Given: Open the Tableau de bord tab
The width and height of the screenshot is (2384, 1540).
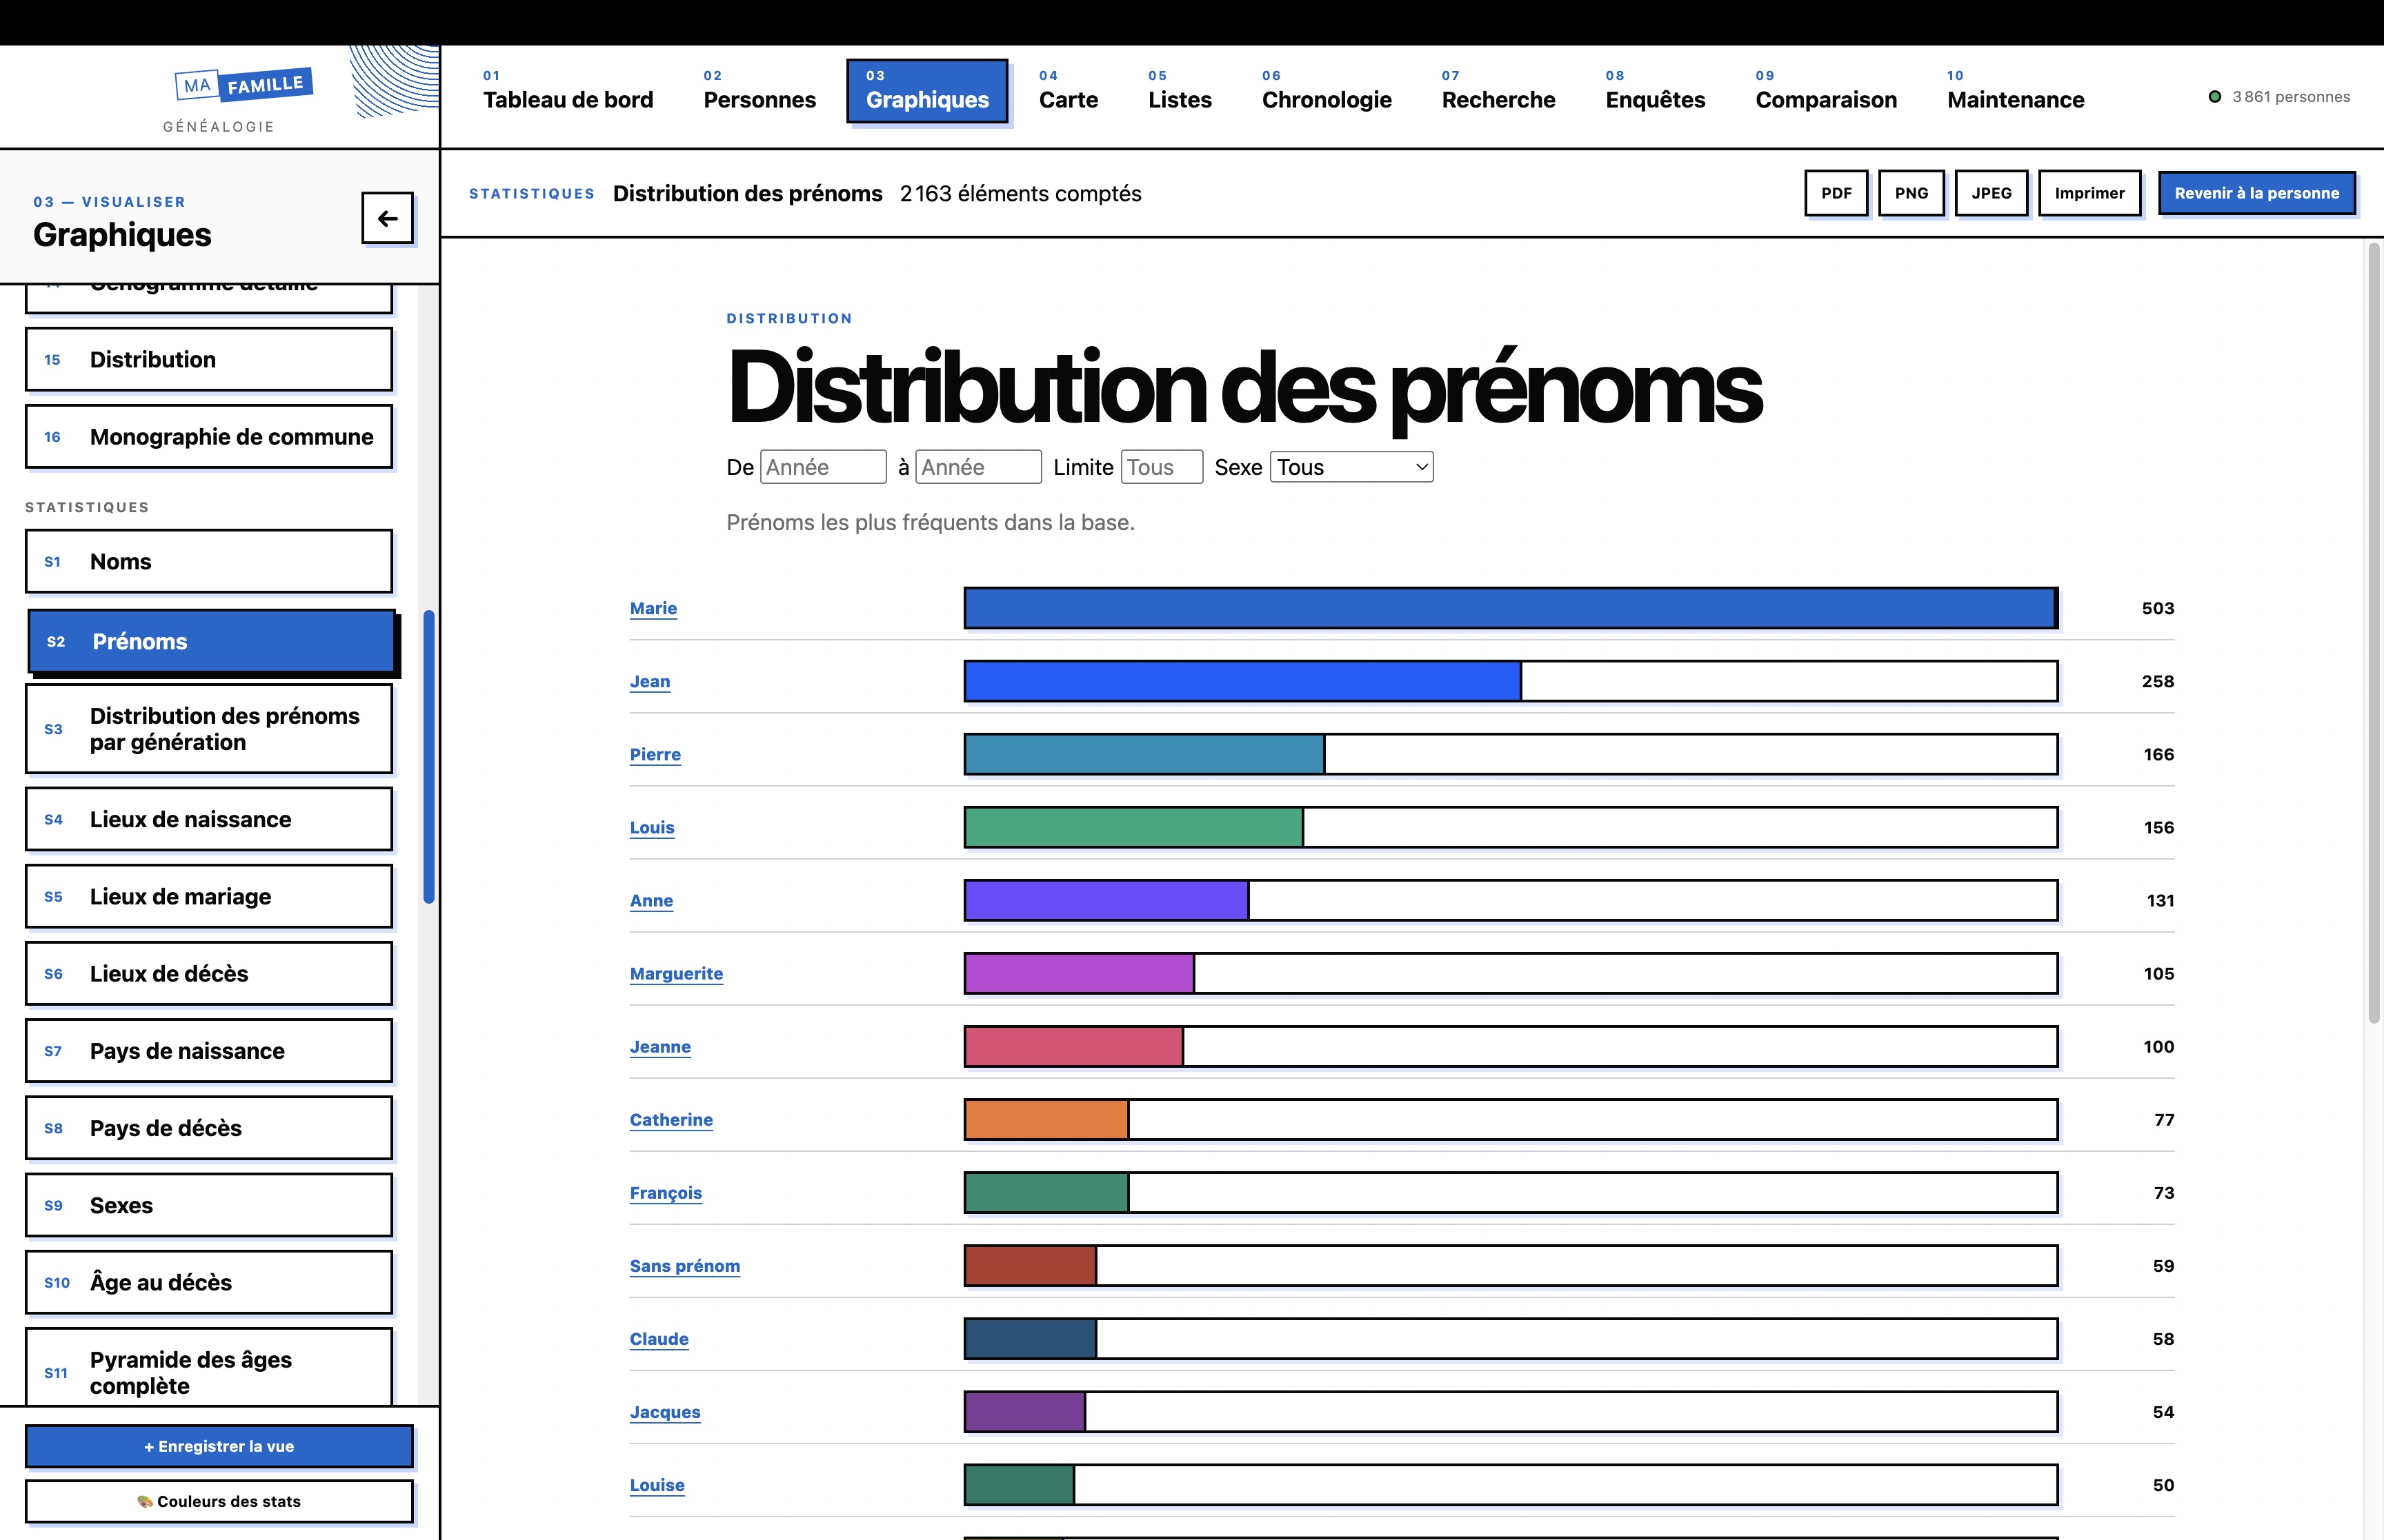Looking at the screenshot, I should tap(567, 91).
